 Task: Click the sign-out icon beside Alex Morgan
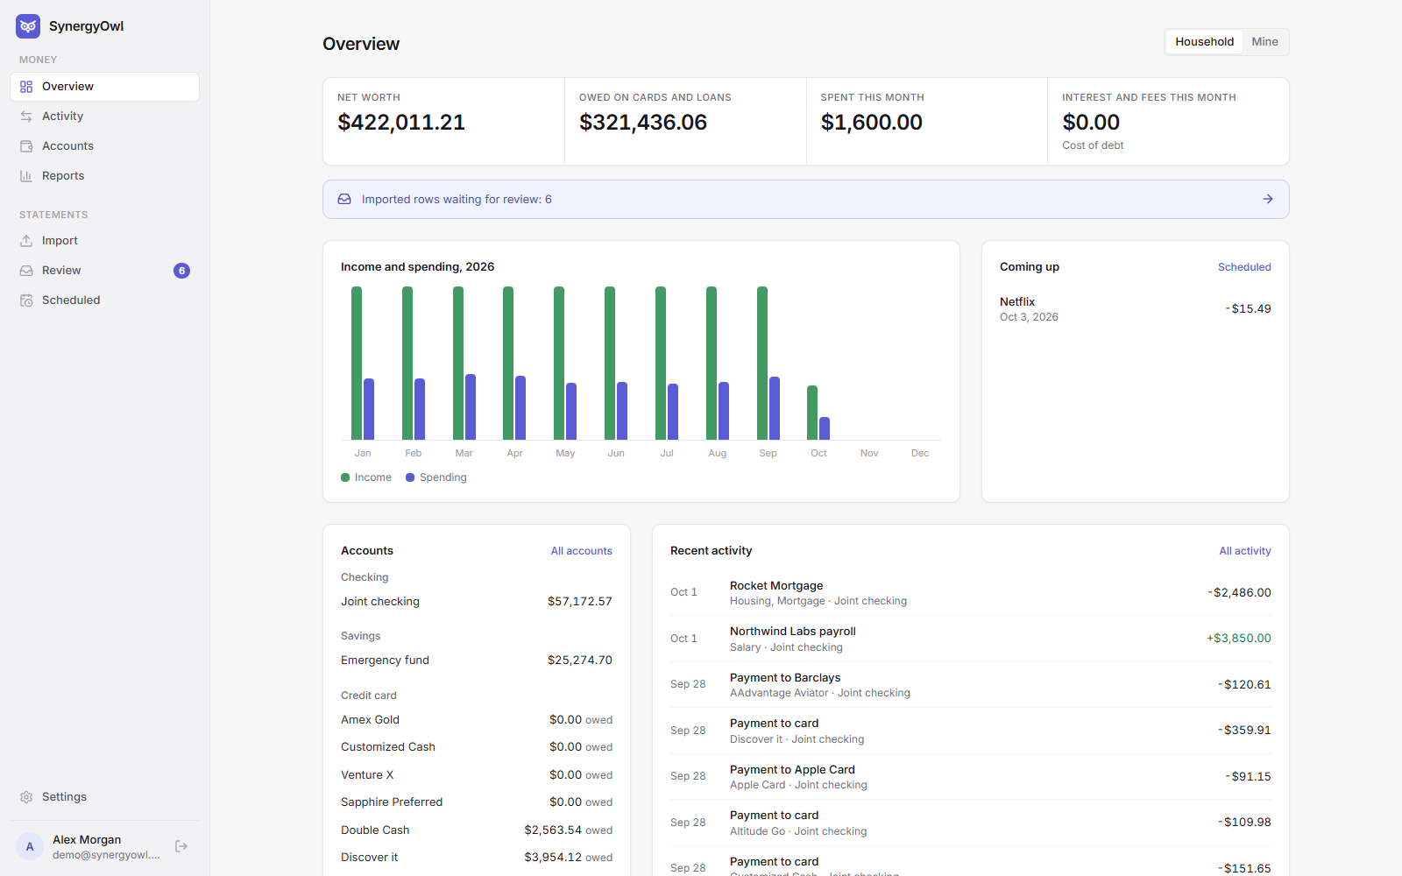181,846
